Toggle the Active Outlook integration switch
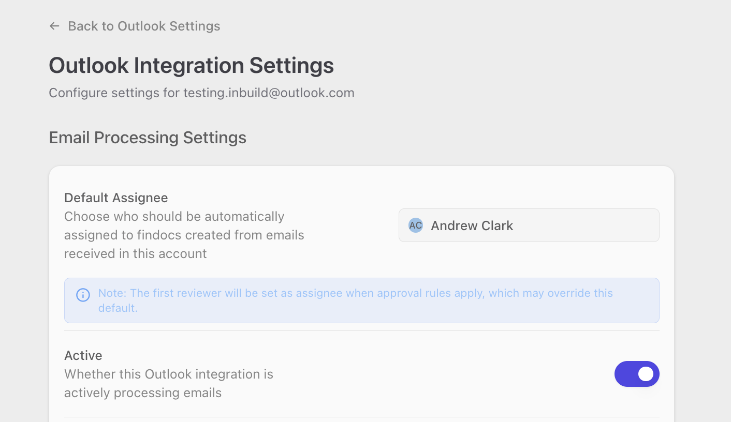Viewport: 731px width, 422px height. (637, 374)
